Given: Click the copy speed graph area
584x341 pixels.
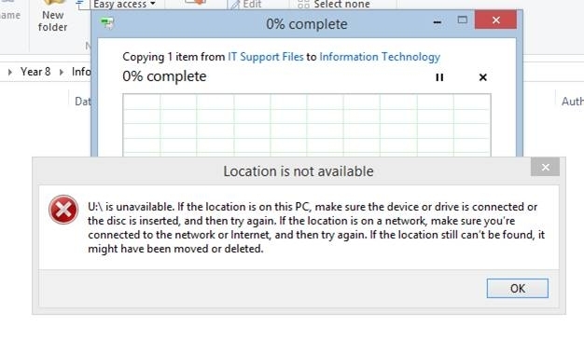Looking at the screenshot, I should (307, 125).
